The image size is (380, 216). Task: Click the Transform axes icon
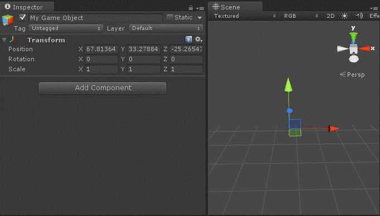(13, 40)
